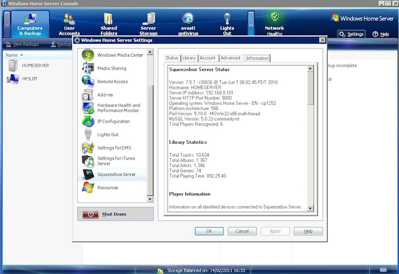The width and height of the screenshot is (399, 274).
Task: Click Library Statistics heading
Action: point(188,142)
